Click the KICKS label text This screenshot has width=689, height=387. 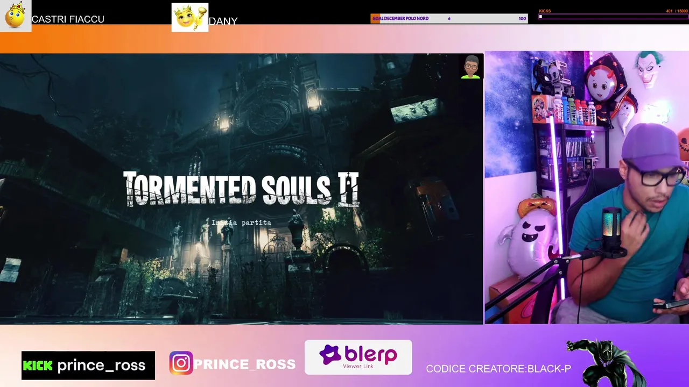[545, 11]
